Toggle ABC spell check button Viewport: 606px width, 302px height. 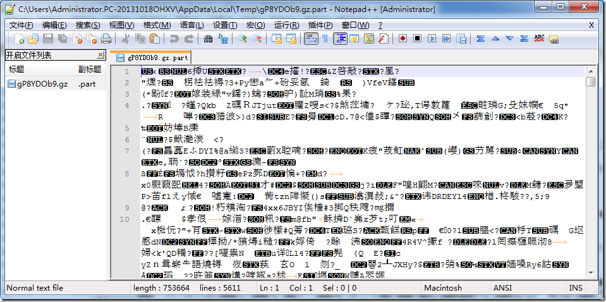tap(539, 39)
